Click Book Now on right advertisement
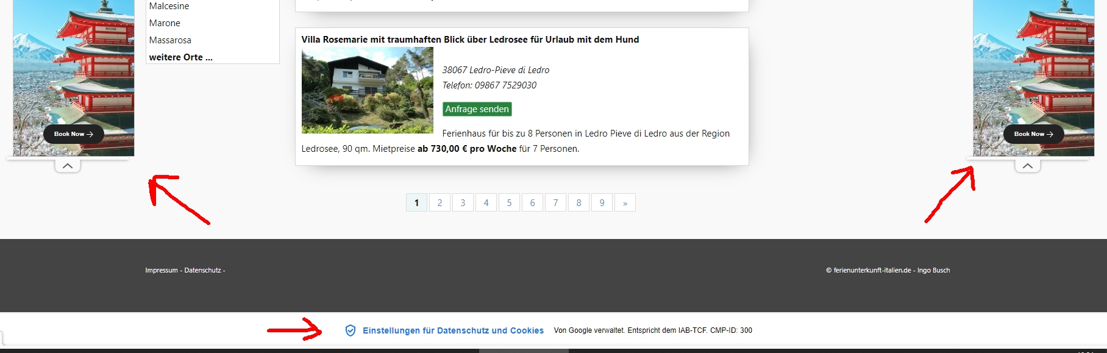Screen dimensions: 1107x353 [1033, 134]
